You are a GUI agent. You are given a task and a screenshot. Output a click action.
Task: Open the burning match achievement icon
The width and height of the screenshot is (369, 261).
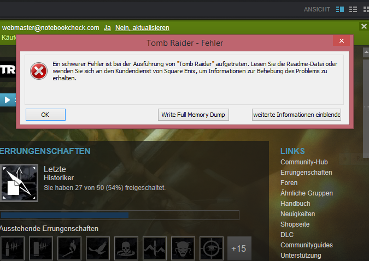click(x=69, y=248)
